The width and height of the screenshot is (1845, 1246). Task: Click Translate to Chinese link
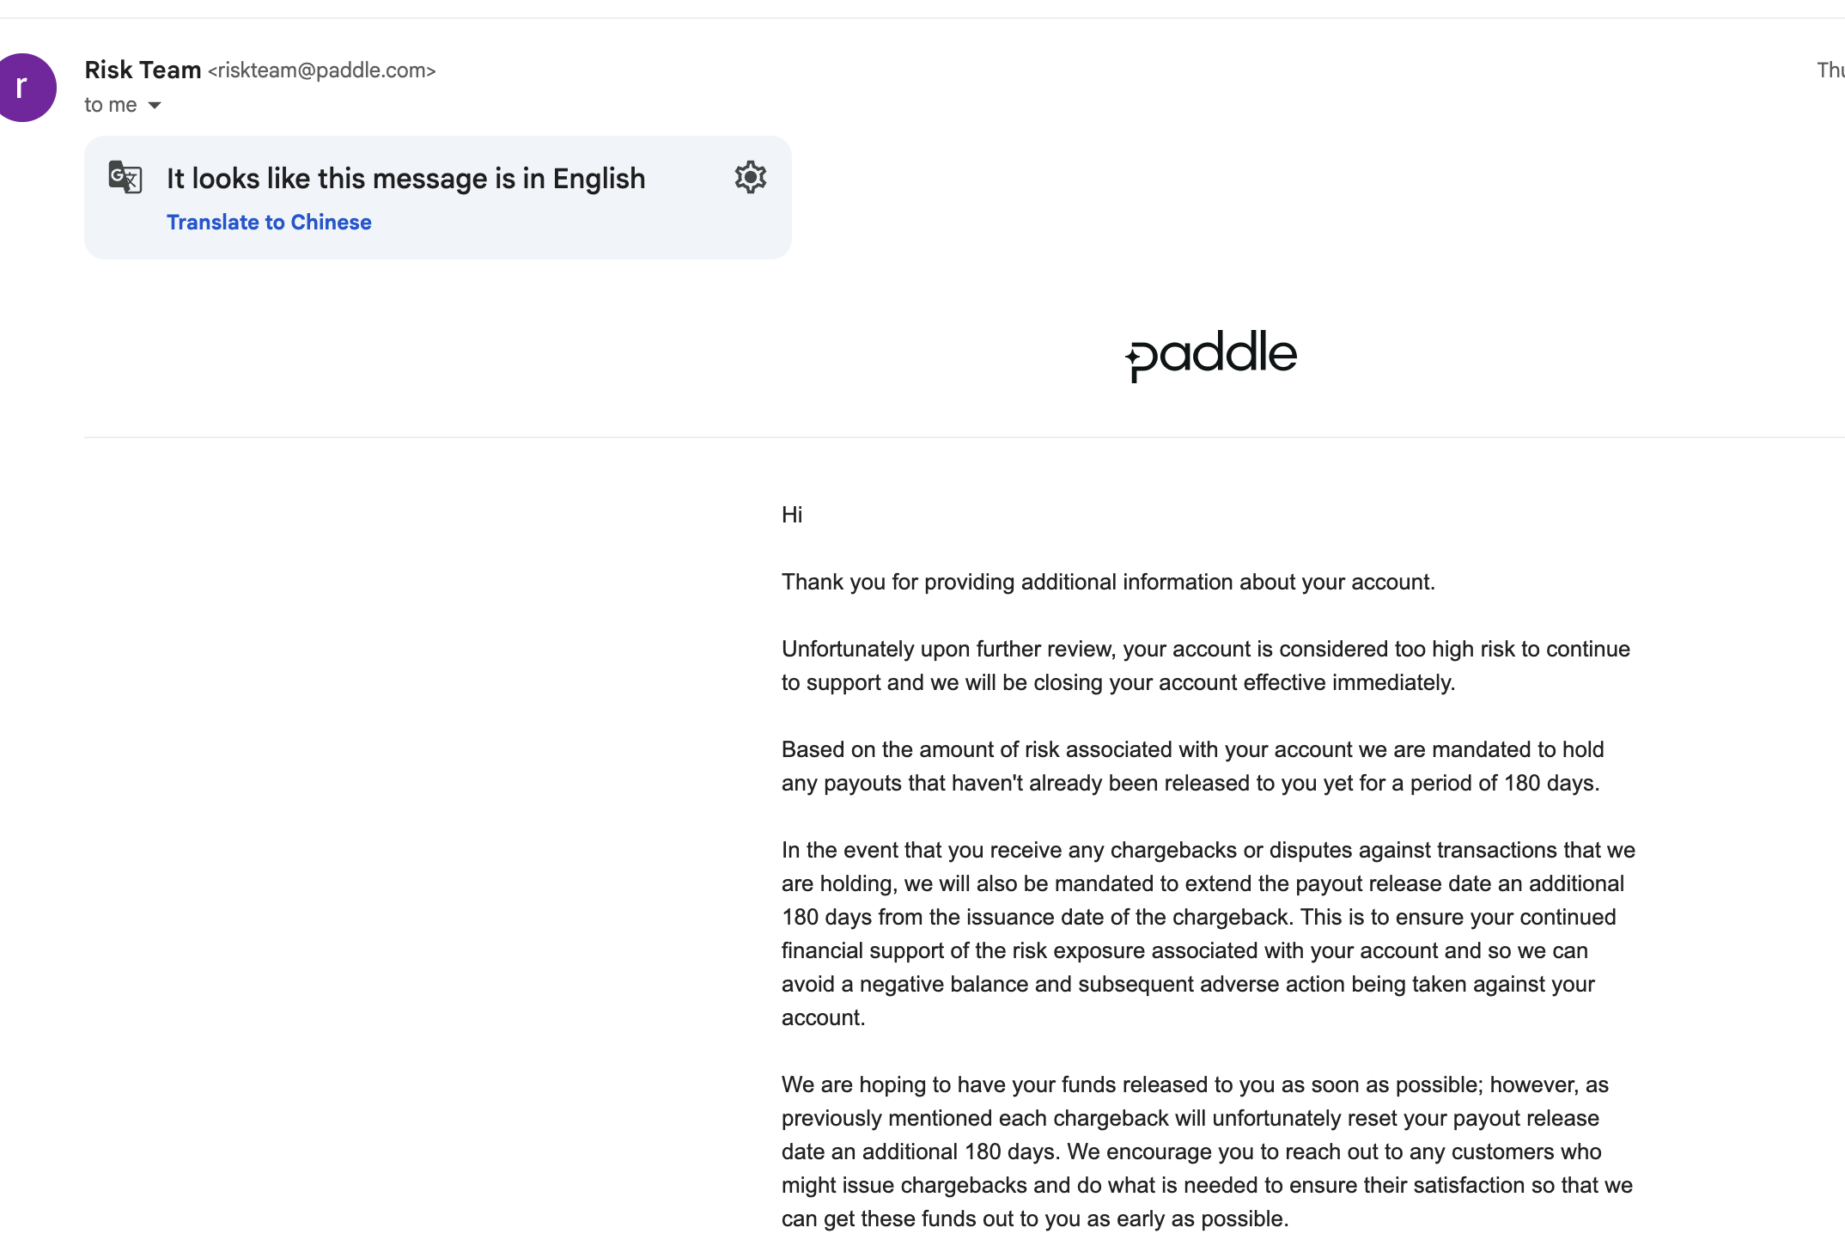[269, 222]
